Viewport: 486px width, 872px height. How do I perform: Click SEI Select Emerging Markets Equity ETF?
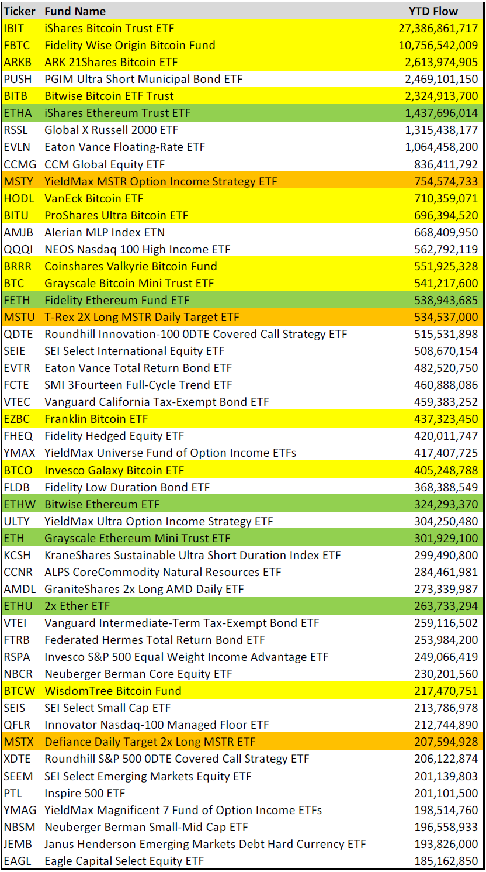(x=148, y=776)
